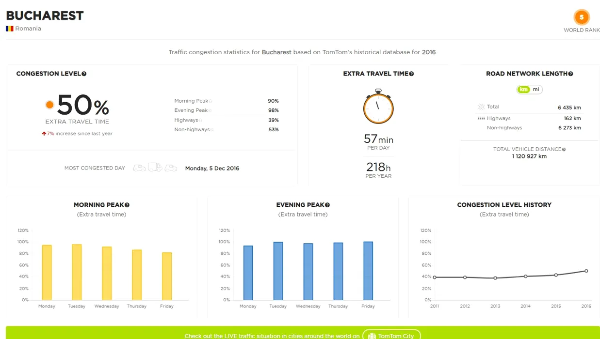Click the help icon beside Extra Travel Time

411,74
